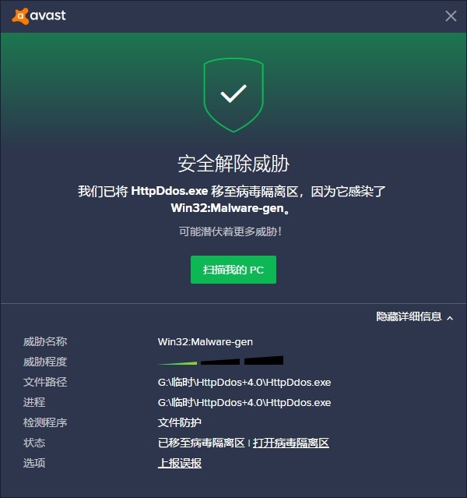The width and height of the screenshot is (467, 498).
Task: Report false positive via 上报误报 link
Action: pos(180,463)
